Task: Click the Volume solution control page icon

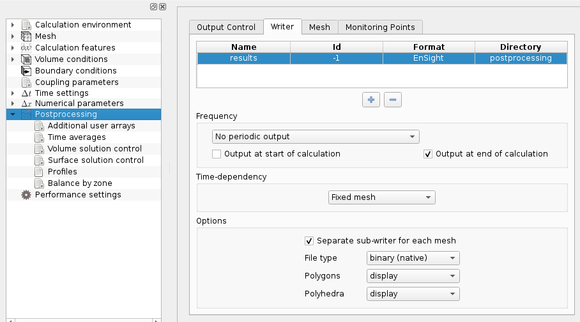Action: (x=39, y=149)
